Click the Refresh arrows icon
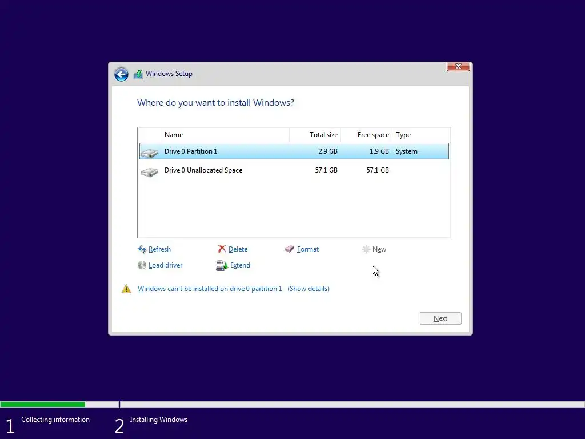Image resolution: width=585 pixels, height=439 pixels. (x=142, y=249)
